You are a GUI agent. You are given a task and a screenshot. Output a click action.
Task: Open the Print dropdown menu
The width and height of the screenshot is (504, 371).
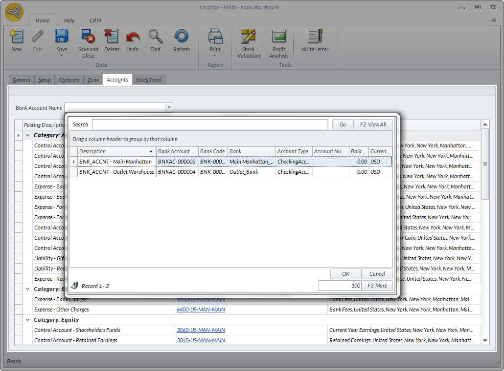(215, 55)
